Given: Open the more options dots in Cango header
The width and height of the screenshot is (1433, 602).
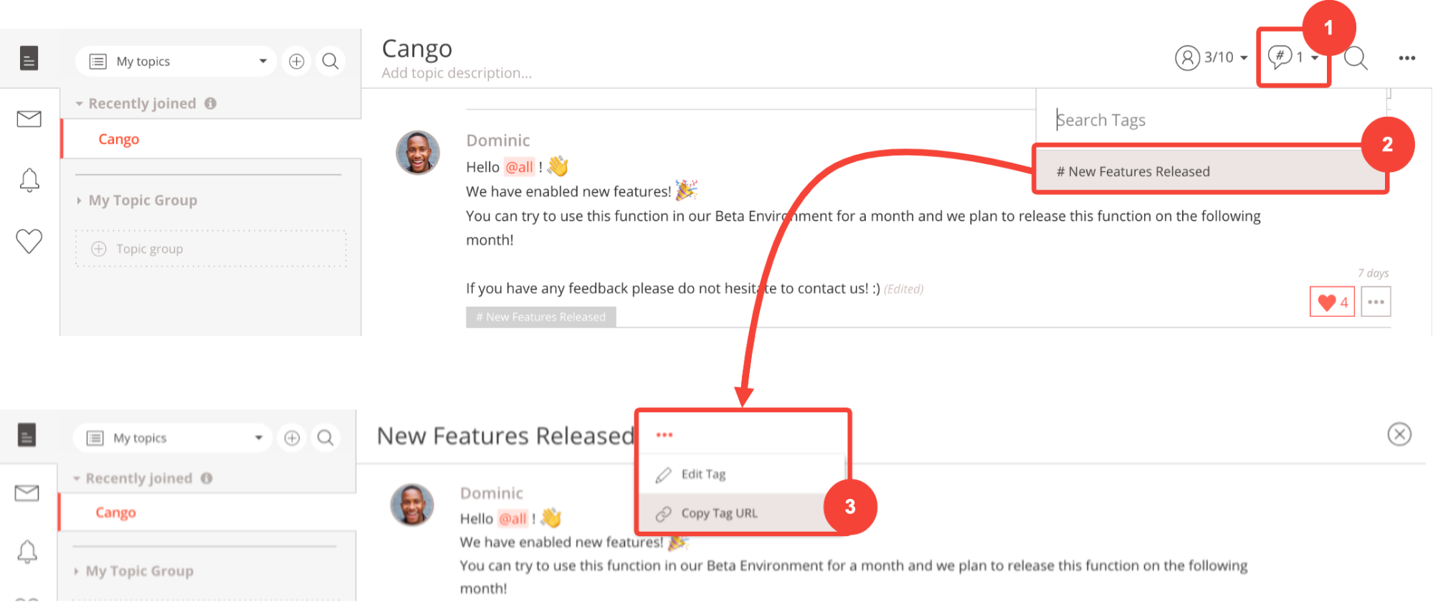Looking at the screenshot, I should click(x=1407, y=58).
